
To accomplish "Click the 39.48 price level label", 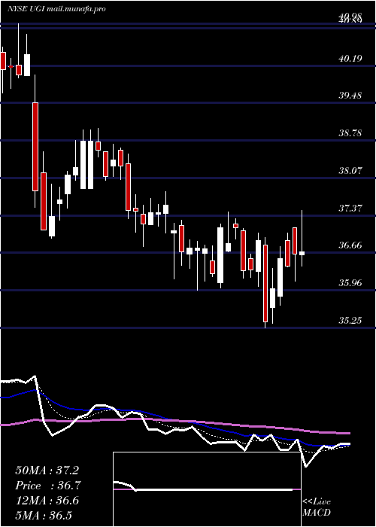I will click(350, 96).
